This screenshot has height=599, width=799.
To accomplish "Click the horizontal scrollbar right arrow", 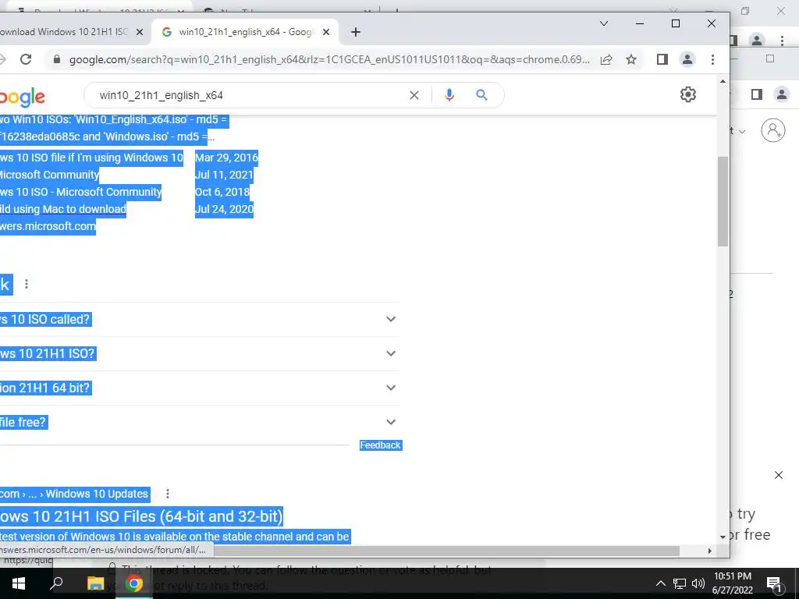I will (710, 551).
